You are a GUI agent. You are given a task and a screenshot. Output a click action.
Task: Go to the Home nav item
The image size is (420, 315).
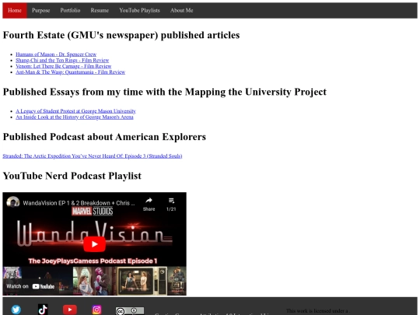coord(15,10)
